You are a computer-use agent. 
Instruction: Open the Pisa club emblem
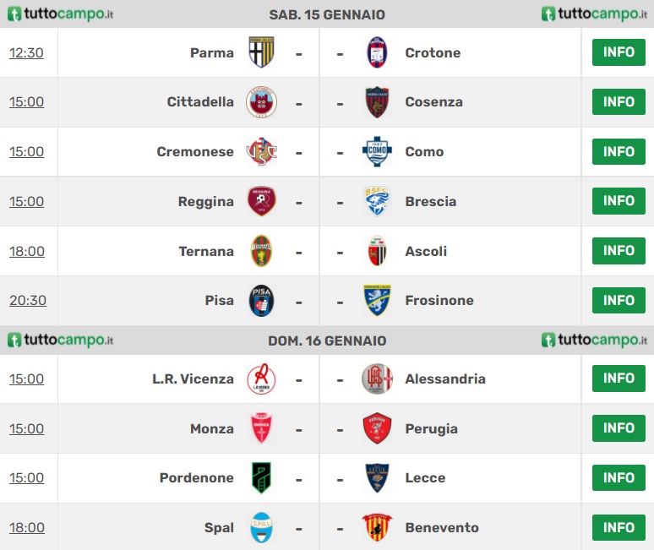[x=262, y=300]
